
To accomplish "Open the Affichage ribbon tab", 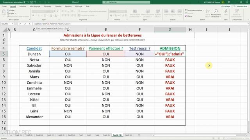I will [x=79, y=7].
